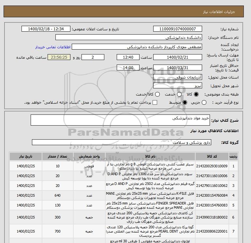This screenshot has width=251, height=243.
Task: Click the public announcement date field 1400/02/18
Action: (x=46, y=29)
